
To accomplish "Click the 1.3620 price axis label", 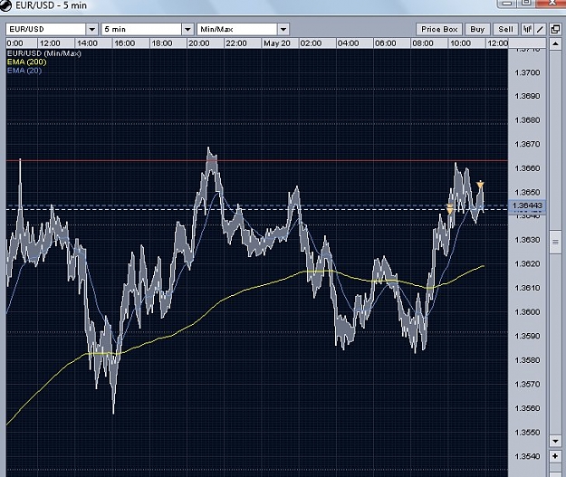I will (x=527, y=263).
